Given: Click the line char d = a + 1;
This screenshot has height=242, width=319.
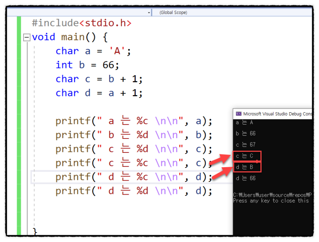Looking at the screenshot, I should click(x=99, y=93).
